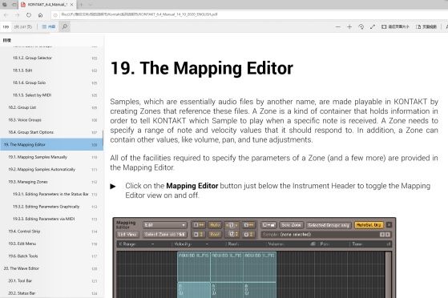The image size is (448, 298).
Task: Click the page number input field
Action: [6, 27]
